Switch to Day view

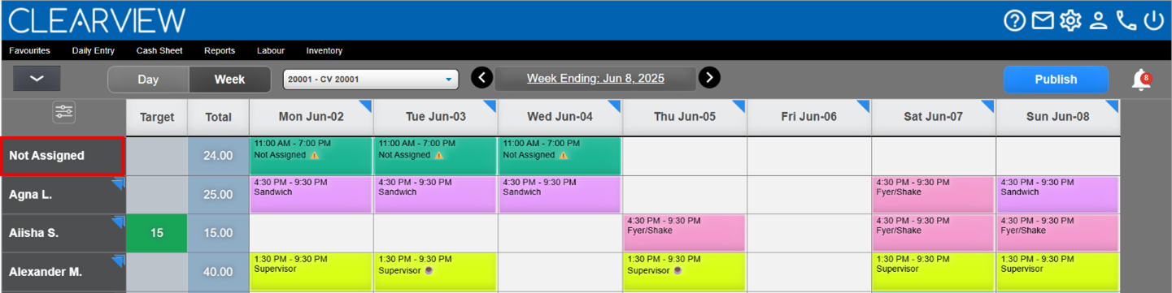point(148,80)
